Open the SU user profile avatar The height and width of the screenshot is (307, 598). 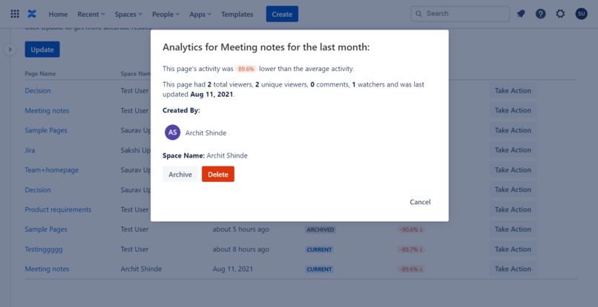tap(581, 14)
